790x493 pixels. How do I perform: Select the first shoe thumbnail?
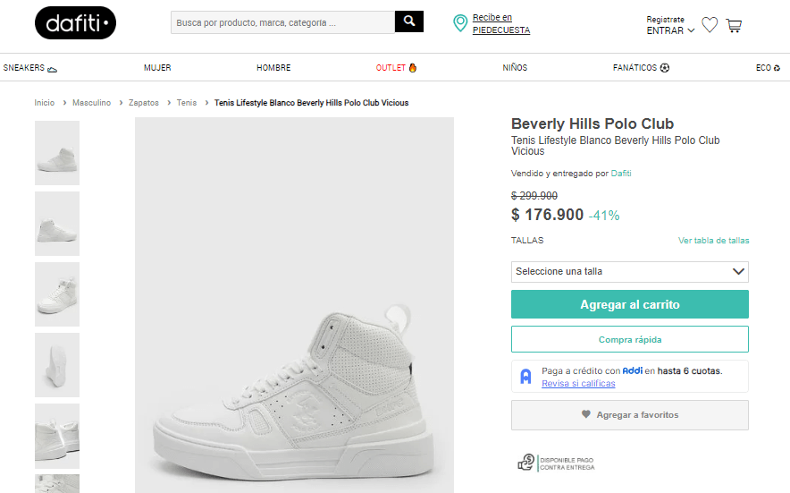coord(57,153)
